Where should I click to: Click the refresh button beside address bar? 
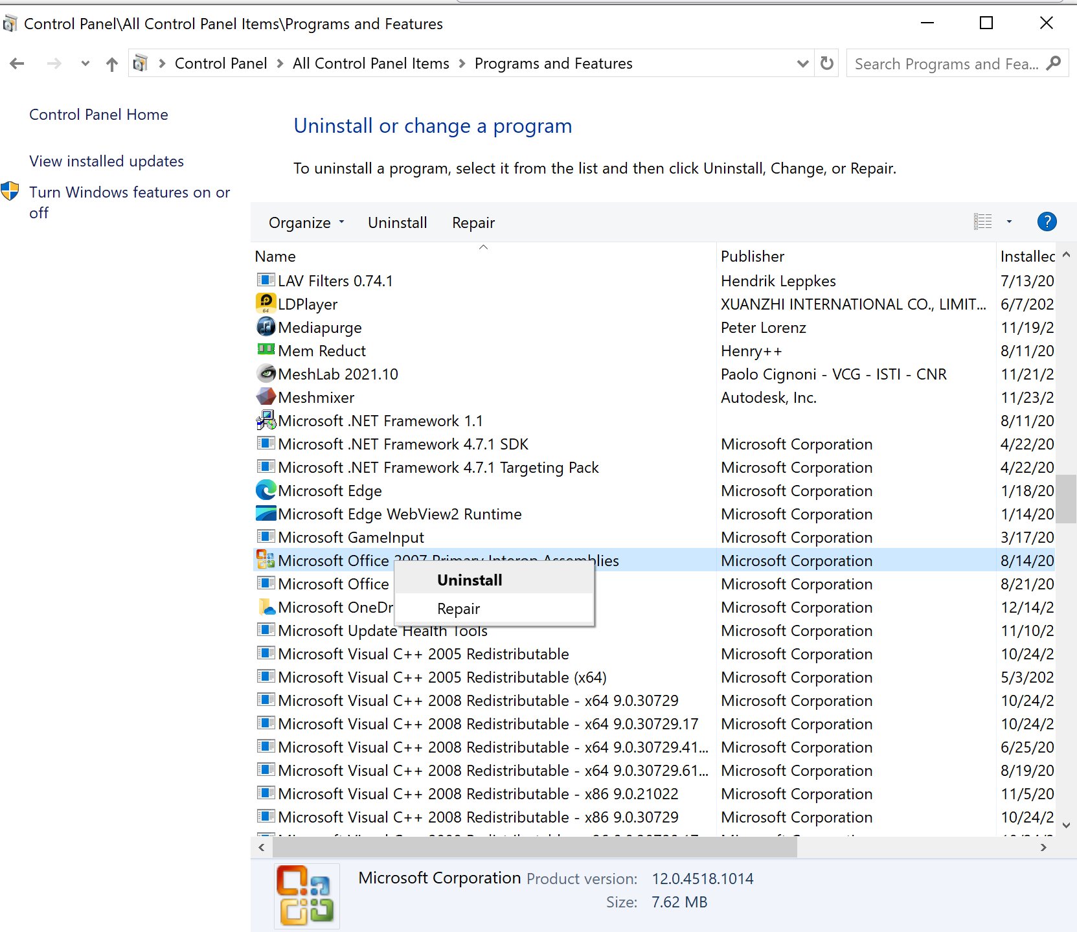point(827,63)
